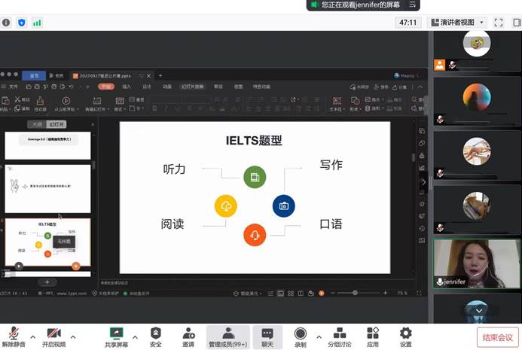This screenshot has height=350, width=522.
Task: Start recording with 录制 button
Action: point(301,337)
